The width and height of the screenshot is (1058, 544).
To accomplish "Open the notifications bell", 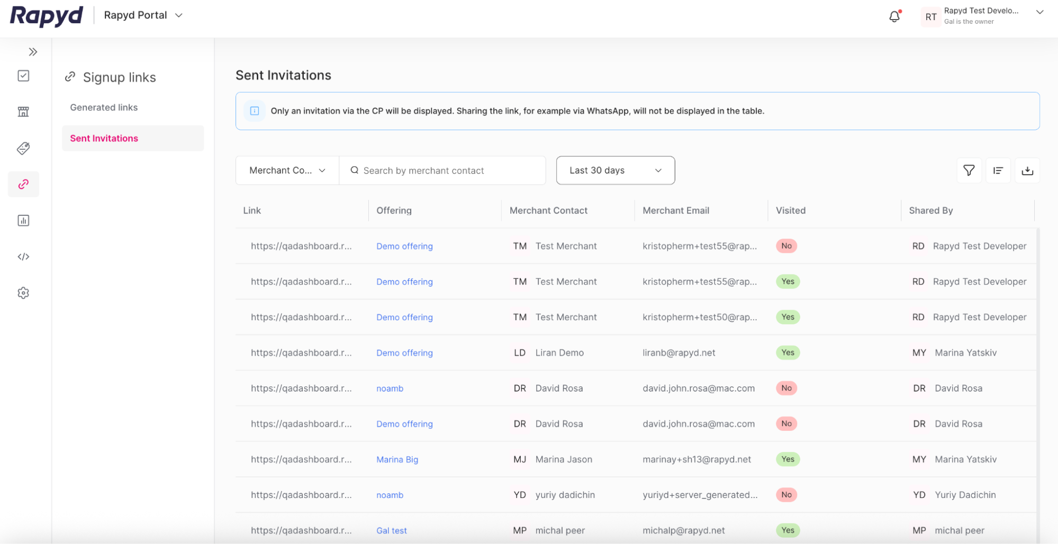I will click(894, 16).
